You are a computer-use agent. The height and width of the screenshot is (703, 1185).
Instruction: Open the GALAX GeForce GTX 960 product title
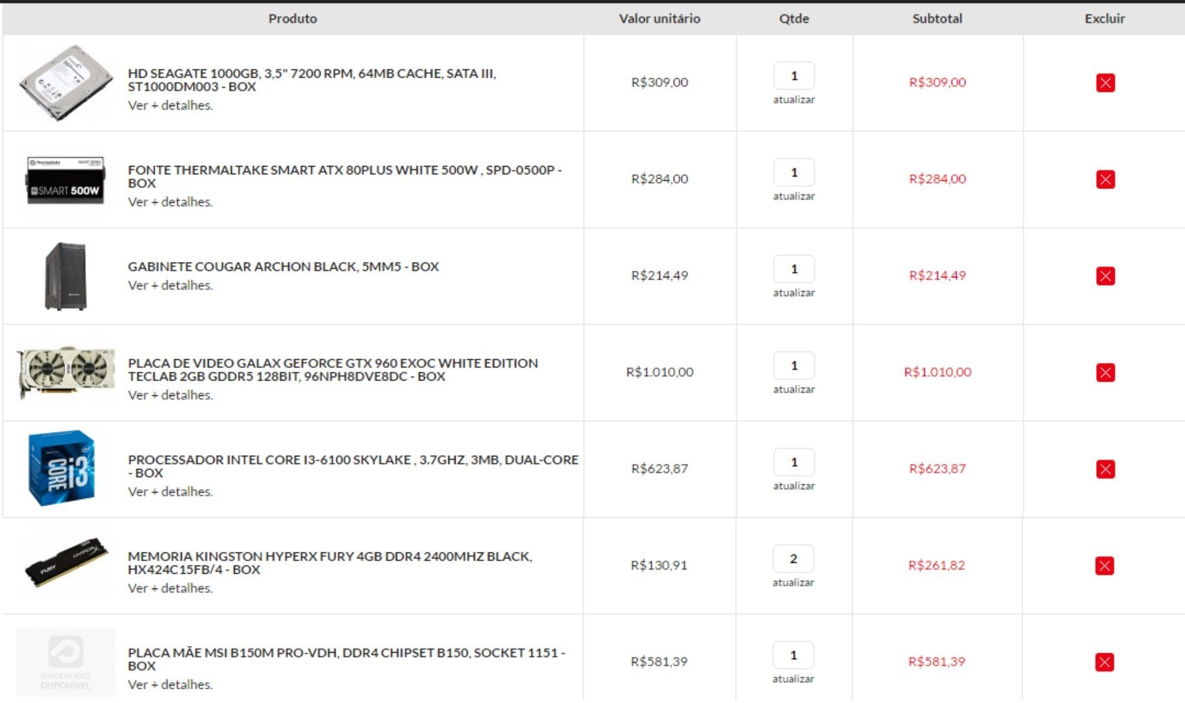[333, 369]
